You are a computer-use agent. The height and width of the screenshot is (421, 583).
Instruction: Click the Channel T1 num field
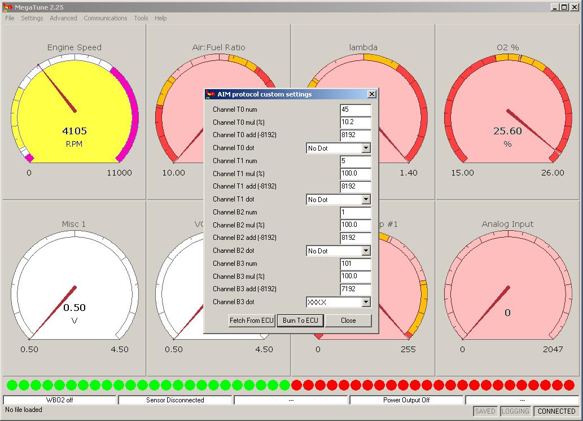(x=356, y=161)
